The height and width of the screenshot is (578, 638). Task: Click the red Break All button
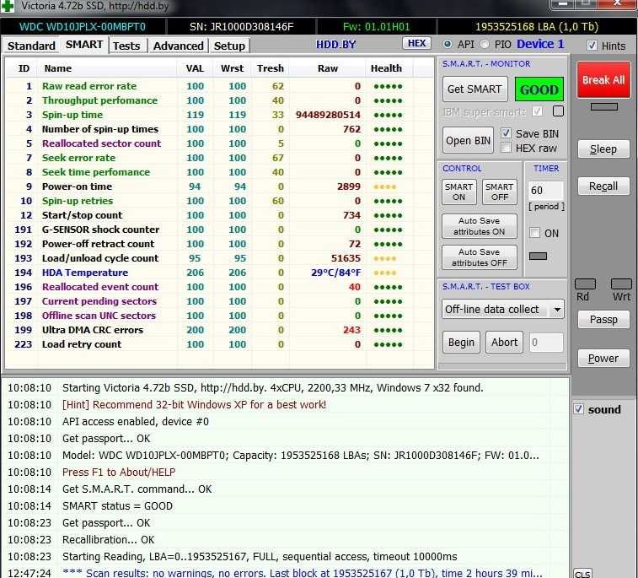click(x=603, y=80)
